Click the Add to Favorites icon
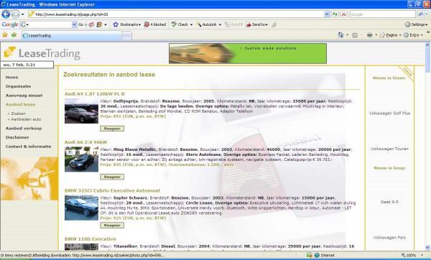The height and width of the screenshot is (260, 431). (14, 35)
